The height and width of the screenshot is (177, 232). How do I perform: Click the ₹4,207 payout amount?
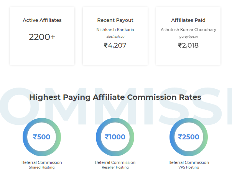click(x=115, y=45)
